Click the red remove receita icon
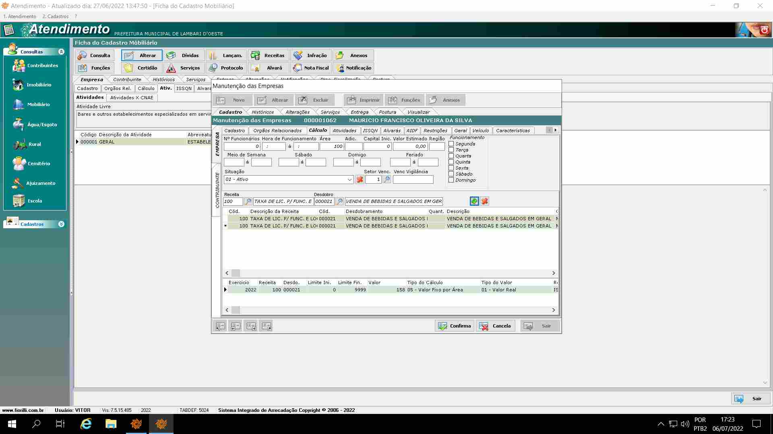The width and height of the screenshot is (773, 434). pos(485,201)
